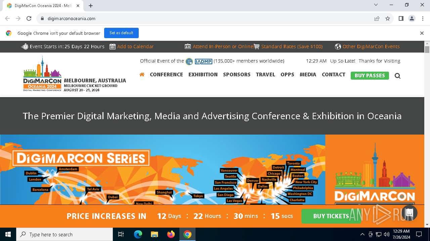Open the tab search dropdown chevron
This screenshot has width=430, height=241.
376,5
